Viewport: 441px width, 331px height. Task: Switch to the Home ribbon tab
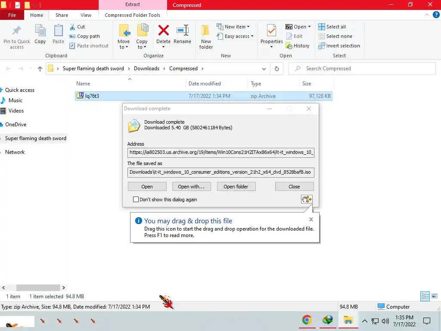pyautogui.click(x=37, y=15)
